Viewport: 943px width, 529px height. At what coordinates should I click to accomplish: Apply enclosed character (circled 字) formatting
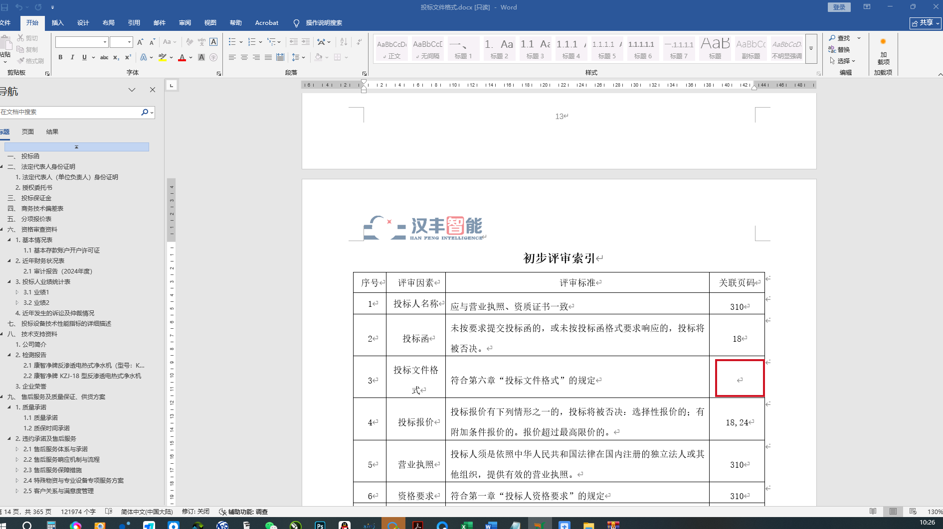[213, 57]
